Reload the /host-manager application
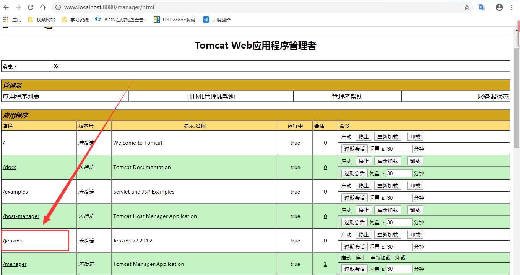 (x=388, y=210)
